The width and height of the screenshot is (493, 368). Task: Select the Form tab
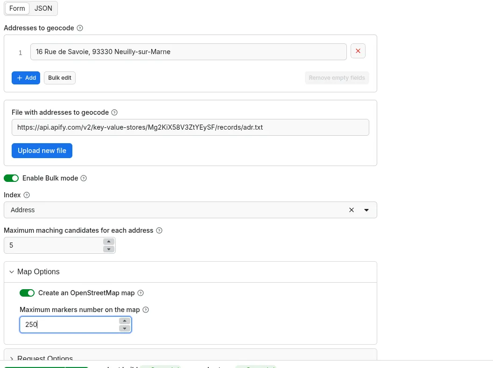coord(17,8)
